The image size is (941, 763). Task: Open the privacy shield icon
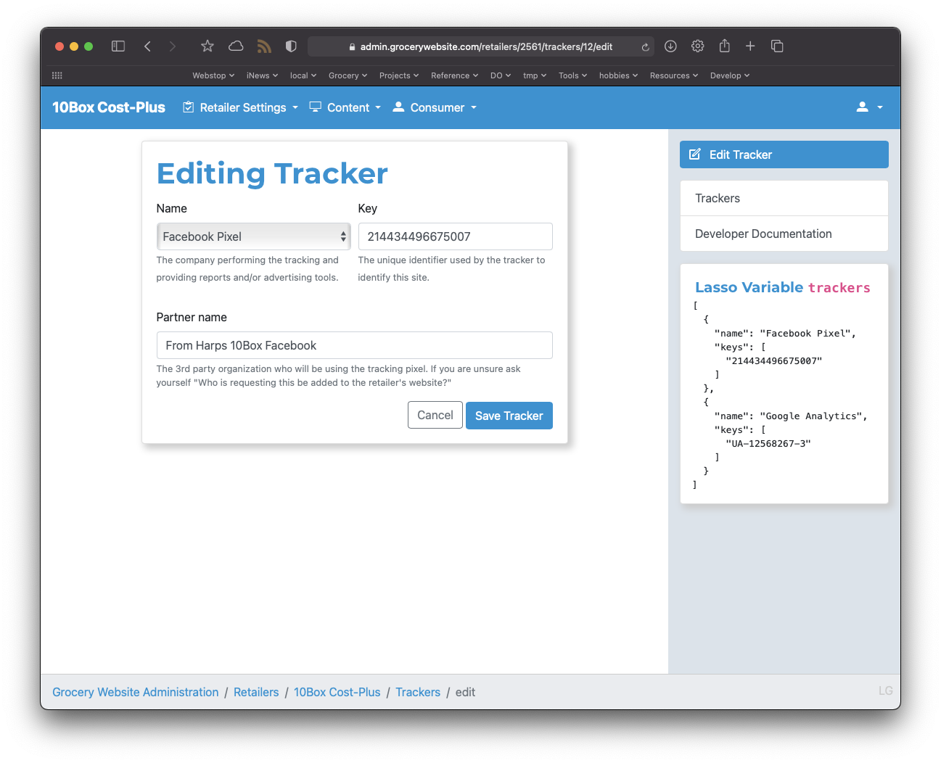click(x=291, y=46)
